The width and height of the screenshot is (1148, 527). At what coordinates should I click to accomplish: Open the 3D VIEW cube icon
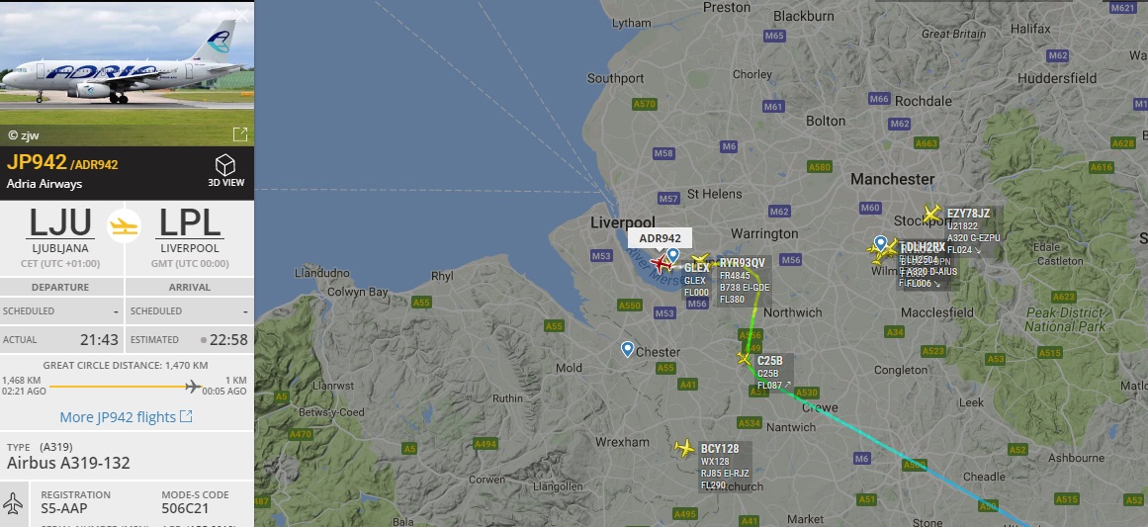225,165
